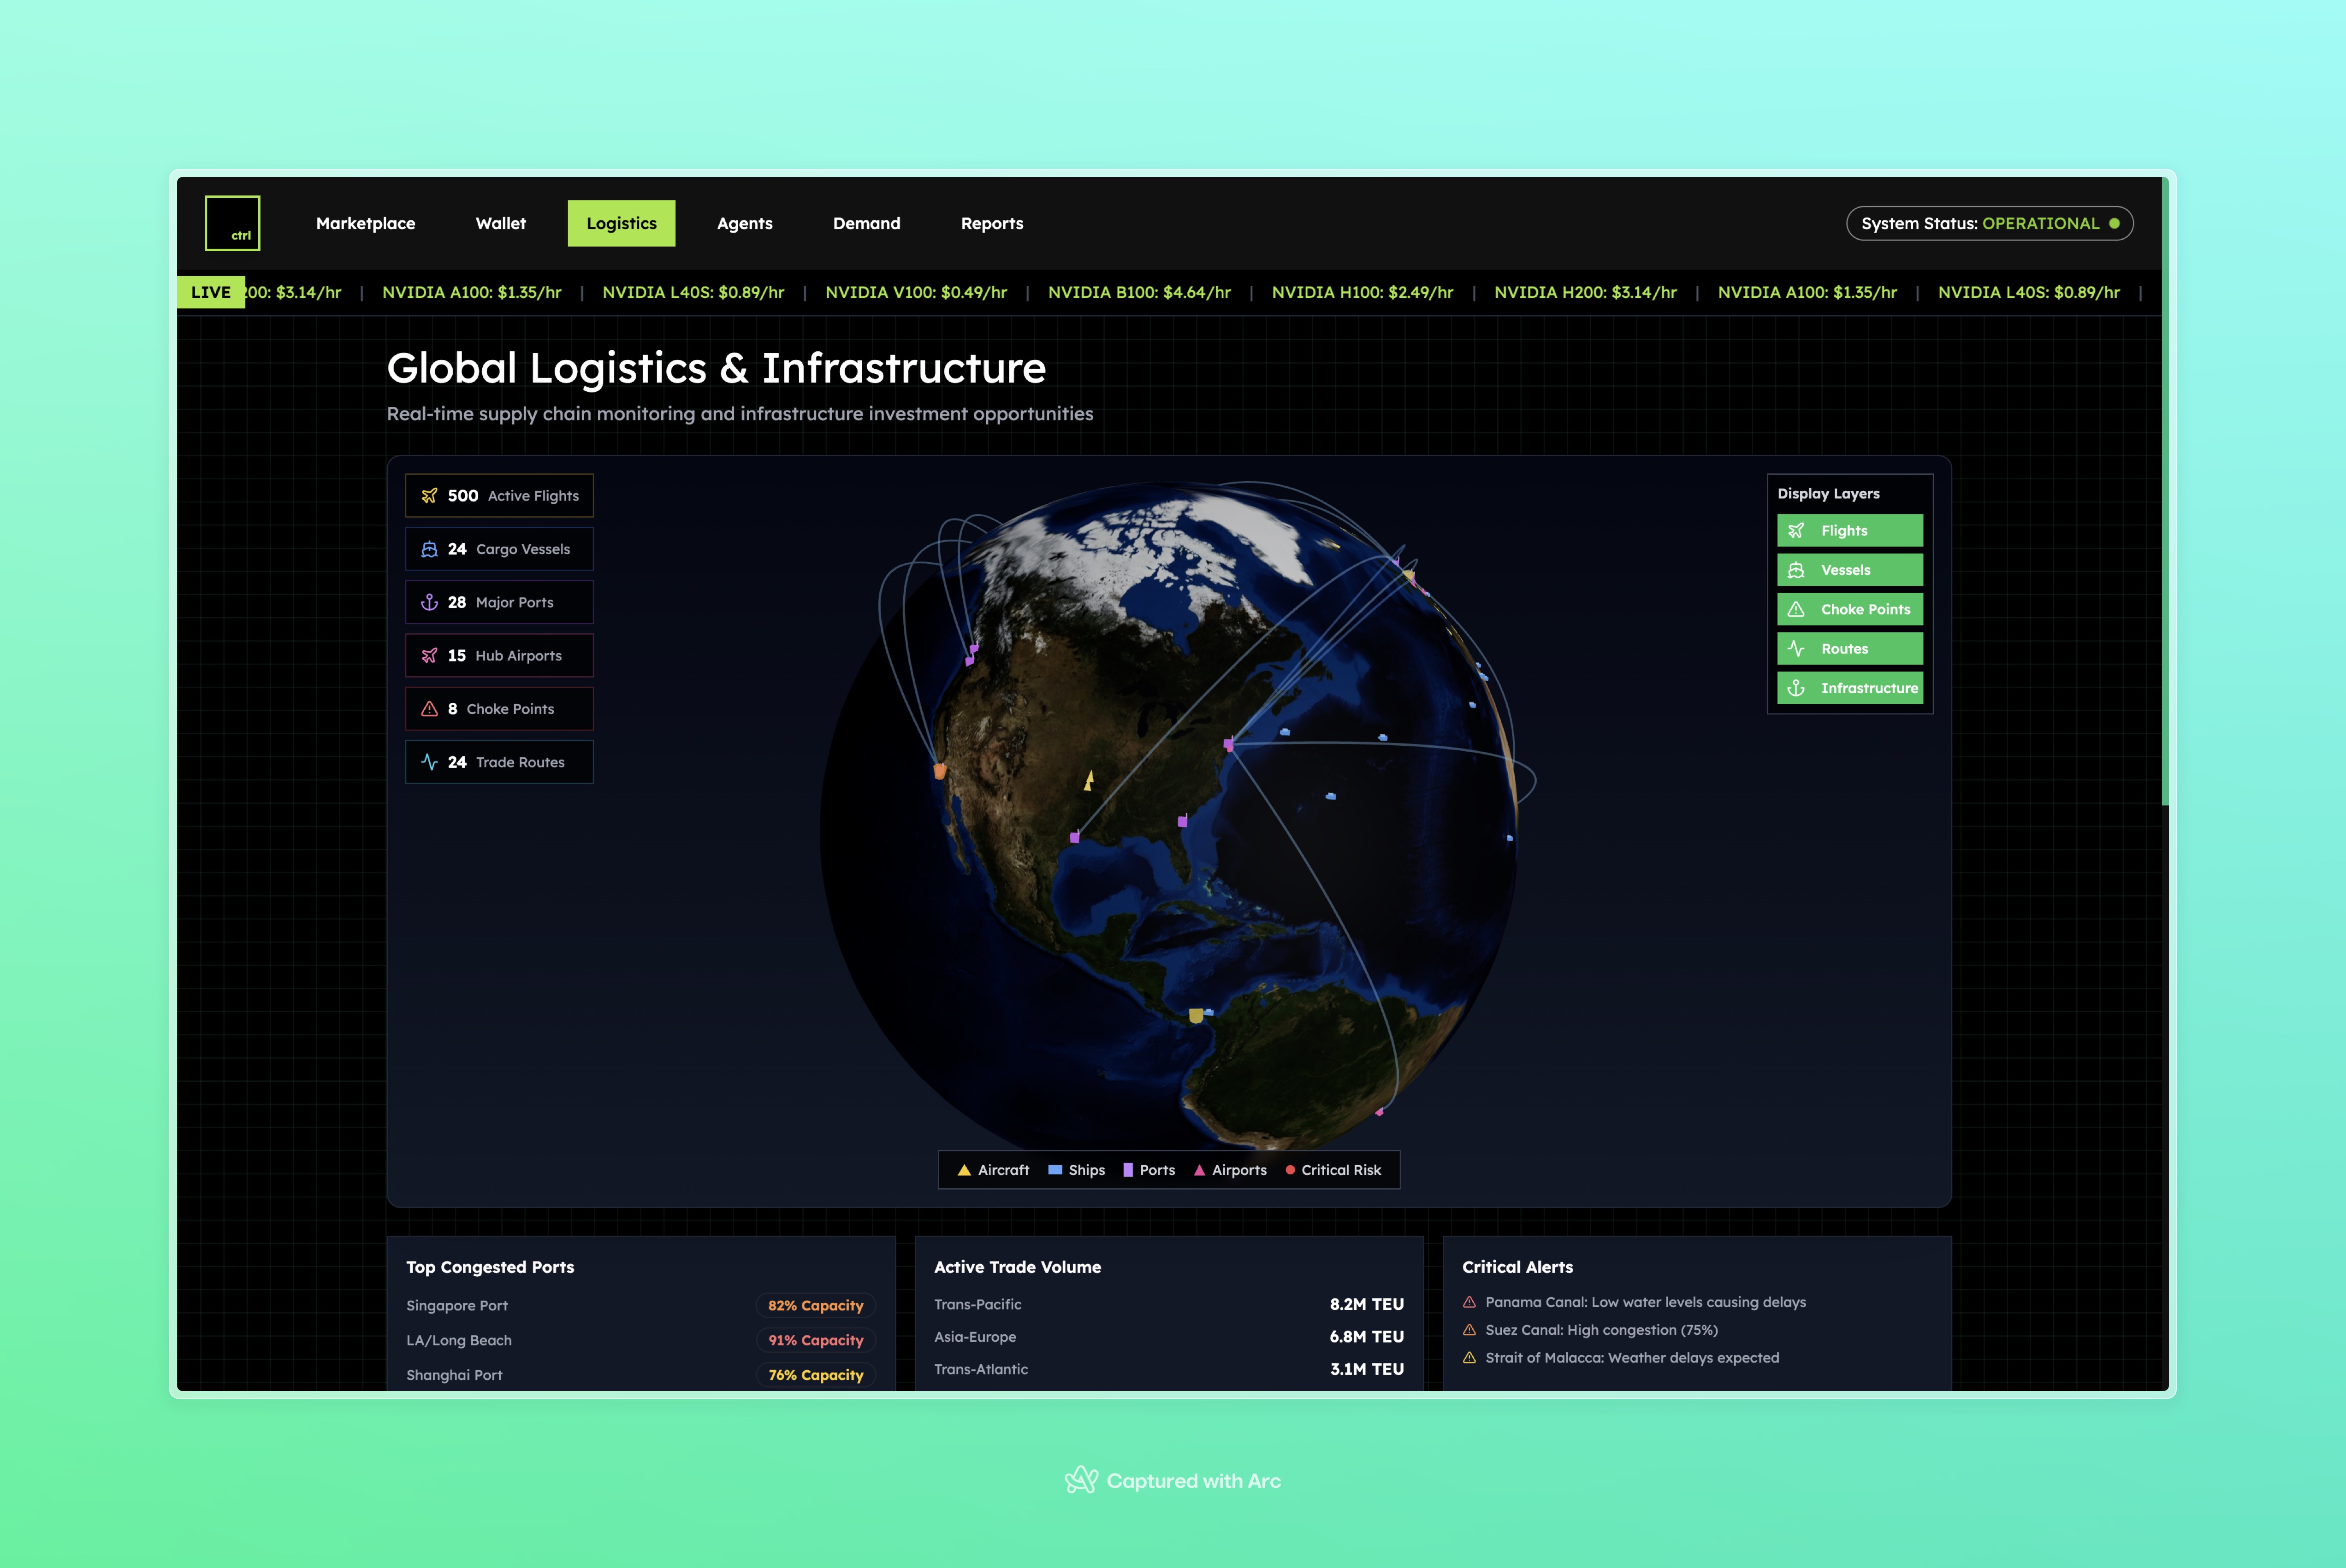Hide the Routes display layer
2346x1568 pixels.
[1849, 649]
